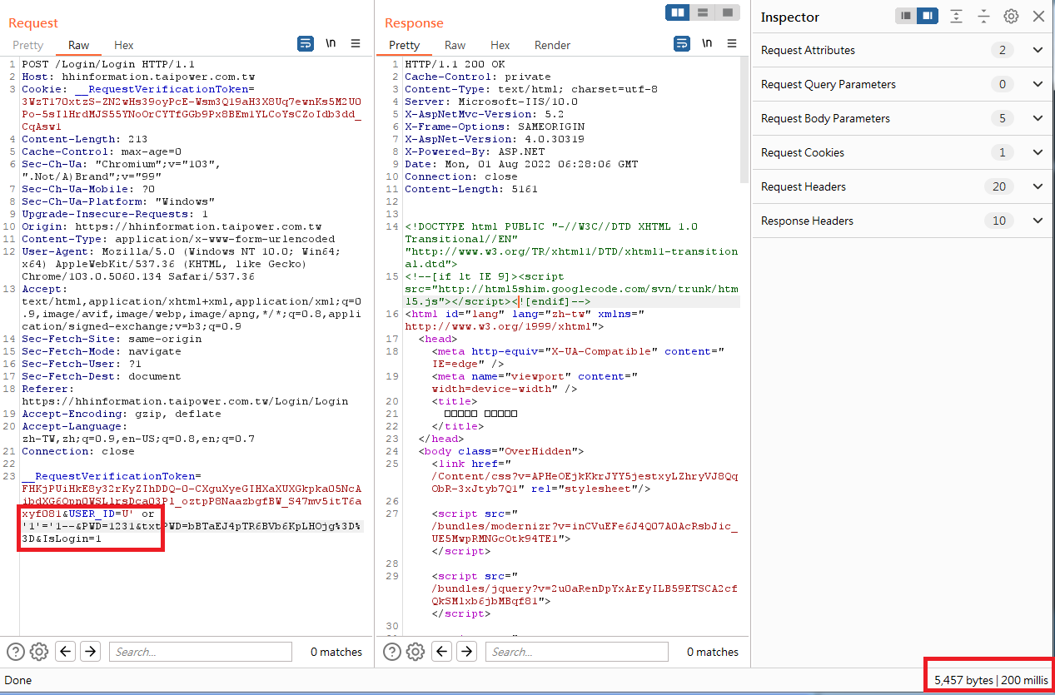Click the Response '0 matches' label

[713, 652]
